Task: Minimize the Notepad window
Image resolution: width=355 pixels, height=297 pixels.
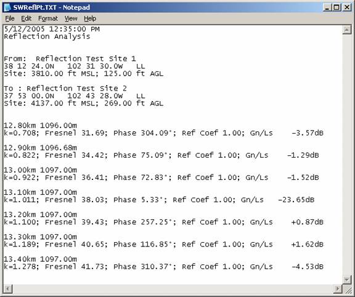Action: click(327, 7)
